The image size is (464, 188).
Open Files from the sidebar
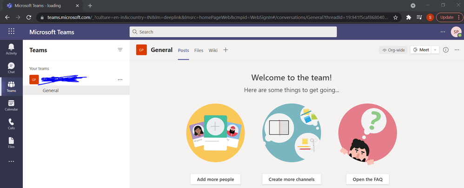[11, 143]
